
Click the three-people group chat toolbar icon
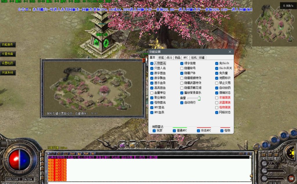click(72, 154)
